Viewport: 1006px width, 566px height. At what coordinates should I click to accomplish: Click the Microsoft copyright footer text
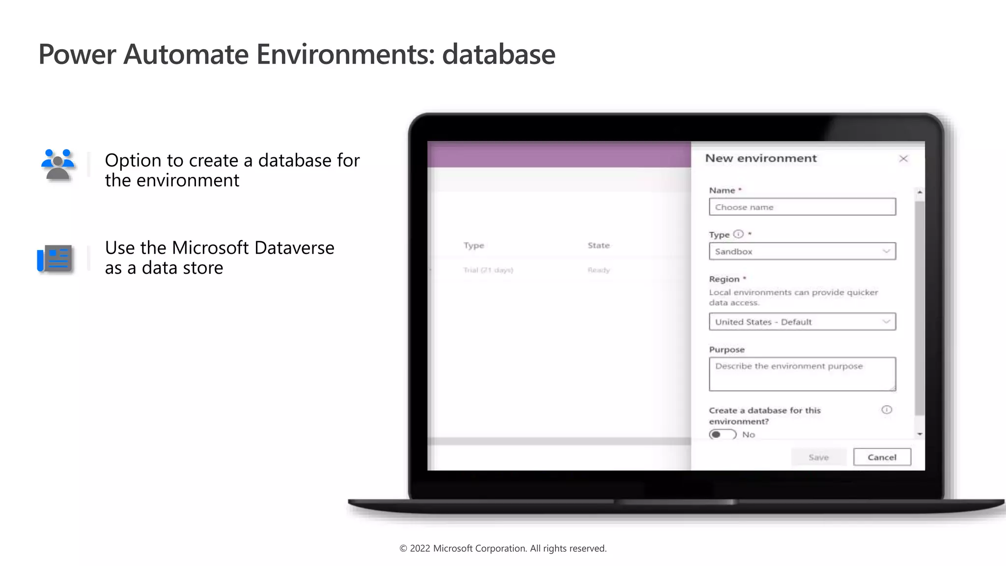coord(503,548)
